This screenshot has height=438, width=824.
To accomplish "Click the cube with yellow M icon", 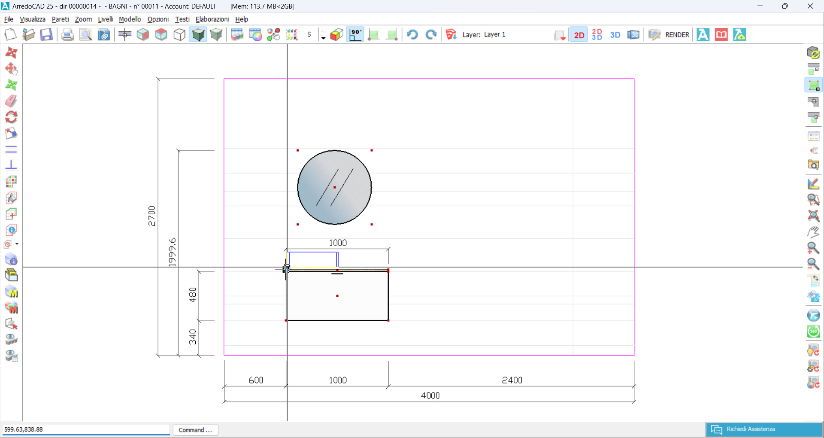I will pos(11,292).
